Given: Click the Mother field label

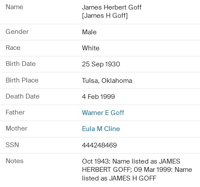Looking at the screenshot, I should coord(16,128).
